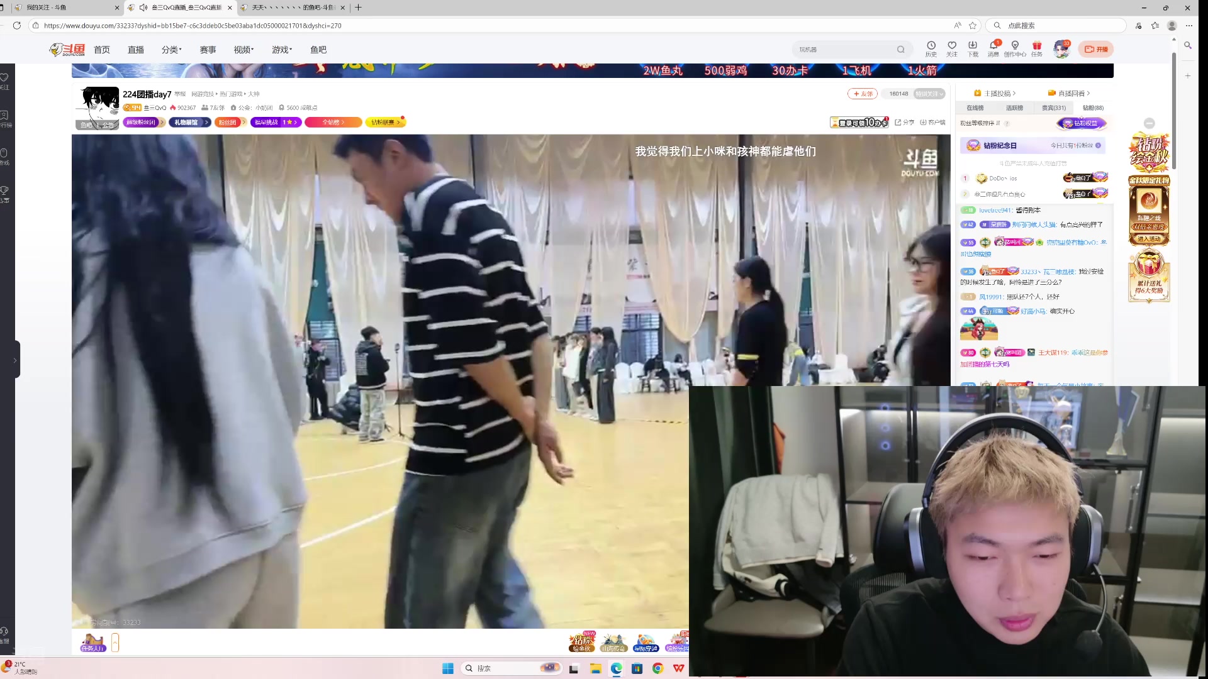Click the search magnifier in Douyu search box
The image size is (1208, 679).
point(901,50)
